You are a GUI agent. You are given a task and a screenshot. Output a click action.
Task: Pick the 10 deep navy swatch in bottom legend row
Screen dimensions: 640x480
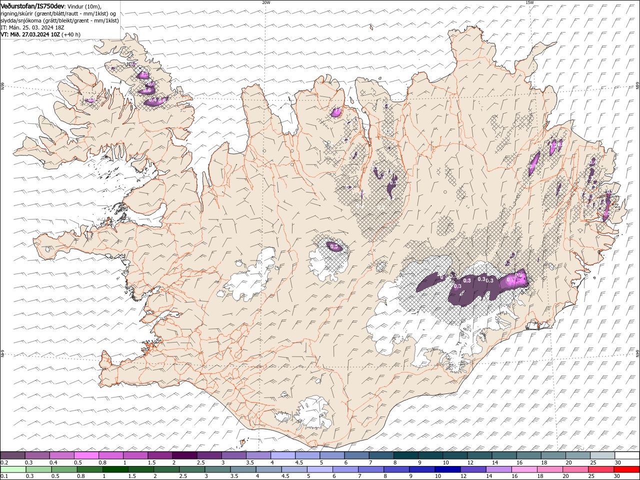pyautogui.click(x=447, y=469)
